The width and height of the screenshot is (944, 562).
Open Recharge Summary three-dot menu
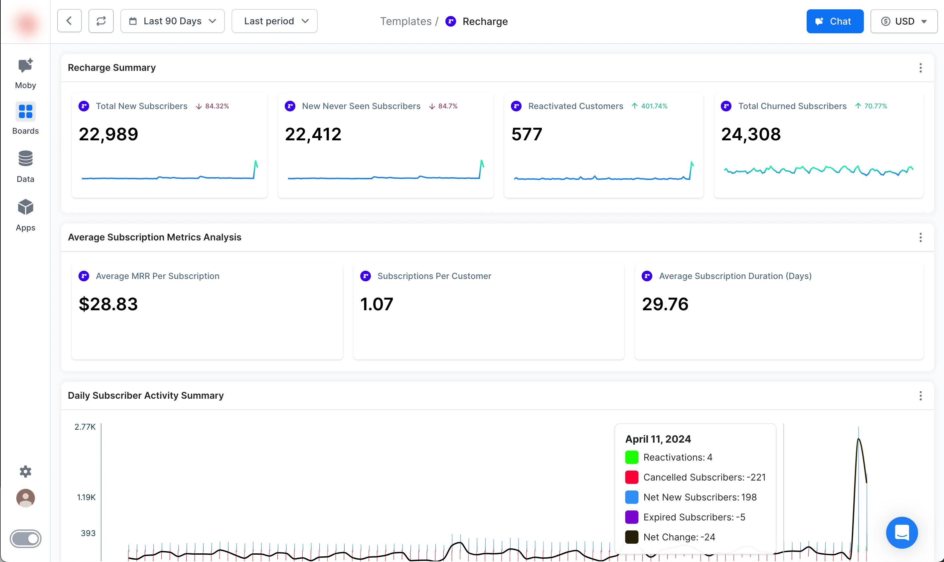[x=920, y=68]
